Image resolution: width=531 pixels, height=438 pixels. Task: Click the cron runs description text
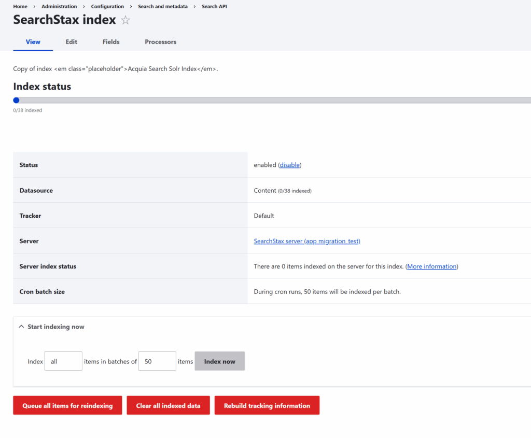327,292
